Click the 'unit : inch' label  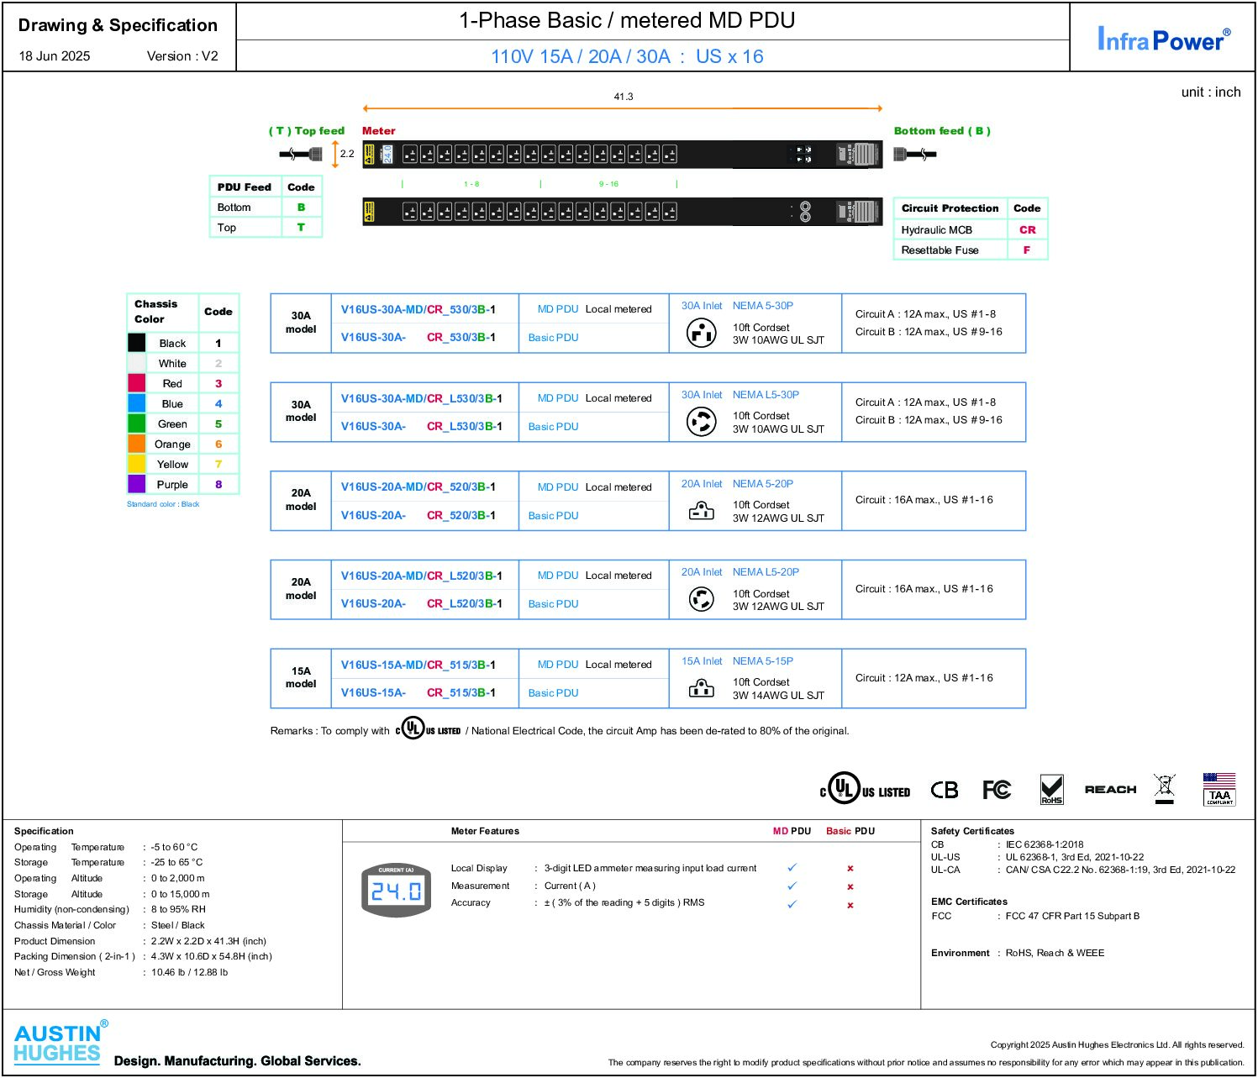[1211, 92]
